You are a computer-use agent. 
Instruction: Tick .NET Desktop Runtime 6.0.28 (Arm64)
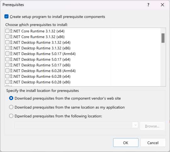pyautogui.click(x=7, y=70)
